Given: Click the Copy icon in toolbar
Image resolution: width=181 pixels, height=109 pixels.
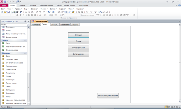Looking at the screenshot, I should click(29, 12).
